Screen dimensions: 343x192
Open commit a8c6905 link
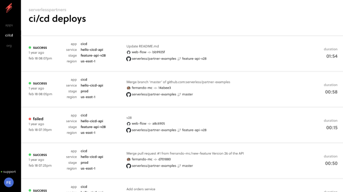pyautogui.click(x=158, y=124)
